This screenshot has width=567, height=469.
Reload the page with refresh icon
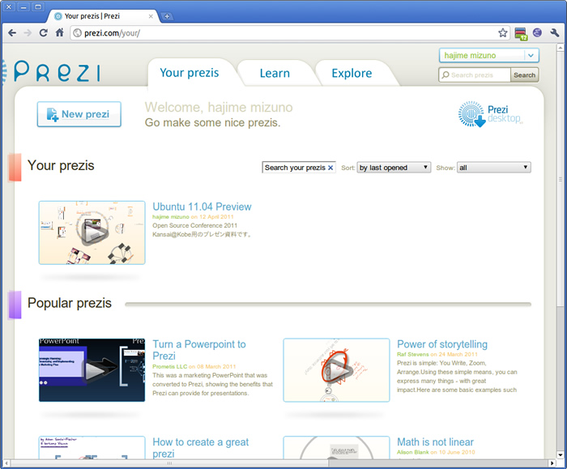(44, 33)
